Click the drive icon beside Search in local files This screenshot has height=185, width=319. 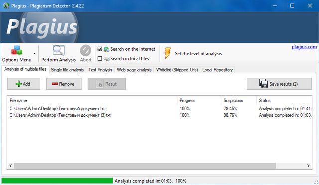[106, 59]
